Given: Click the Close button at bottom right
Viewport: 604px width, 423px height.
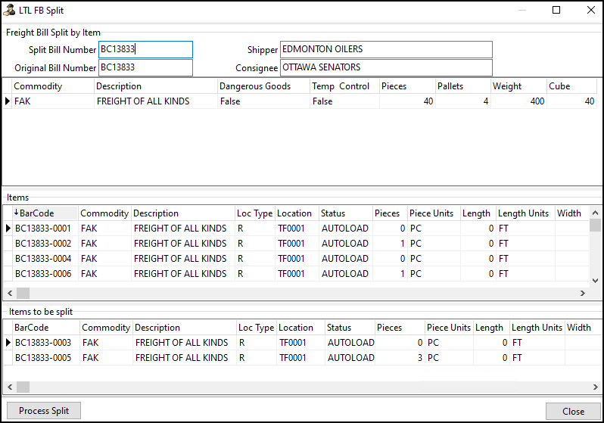Looking at the screenshot, I should point(573,412).
